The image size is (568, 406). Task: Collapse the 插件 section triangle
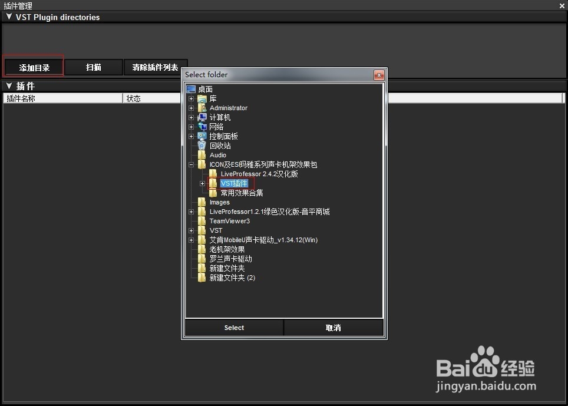click(9, 86)
